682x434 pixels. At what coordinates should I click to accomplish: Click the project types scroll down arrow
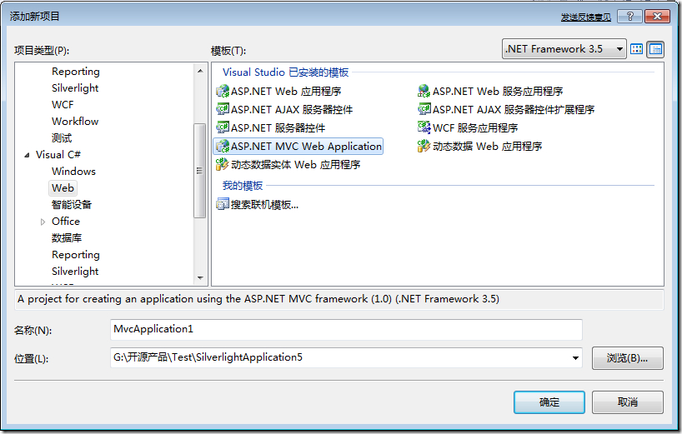(200, 277)
